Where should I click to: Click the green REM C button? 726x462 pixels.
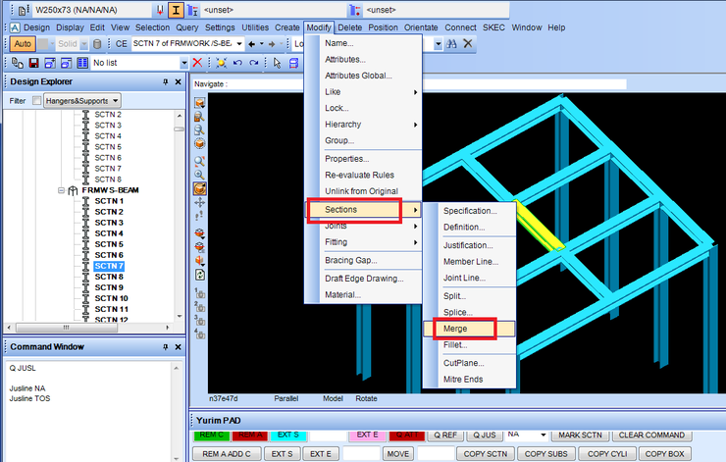click(212, 436)
